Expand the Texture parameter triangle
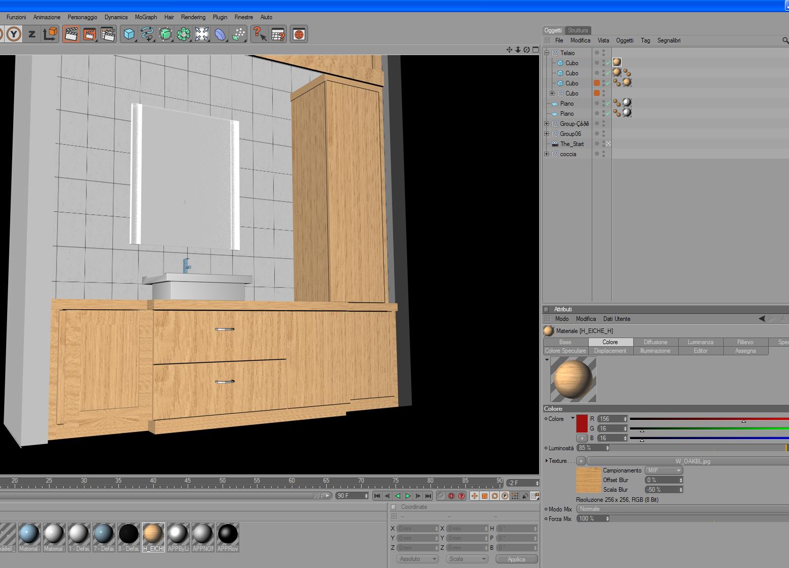789x568 pixels. click(x=547, y=461)
